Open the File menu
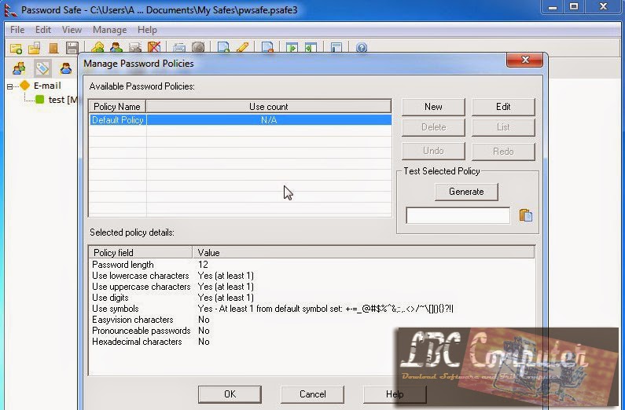 coord(17,30)
